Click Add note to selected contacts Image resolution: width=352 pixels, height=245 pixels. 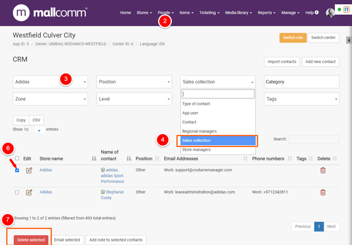[x=116, y=240]
